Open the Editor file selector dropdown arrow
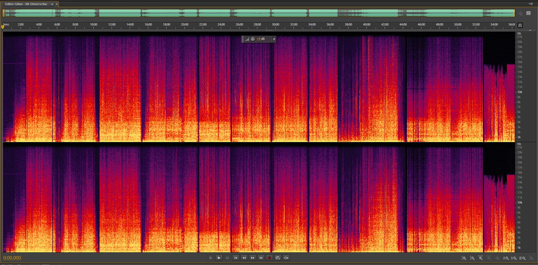The image size is (538, 265). [x=52, y=4]
